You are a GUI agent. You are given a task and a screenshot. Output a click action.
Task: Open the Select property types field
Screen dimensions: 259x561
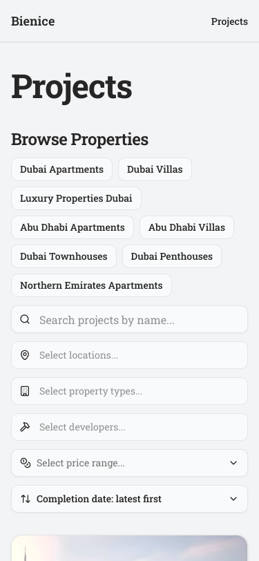tap(130, 391)
